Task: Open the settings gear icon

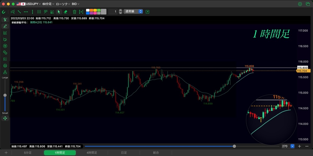Action: pos(300,4)
